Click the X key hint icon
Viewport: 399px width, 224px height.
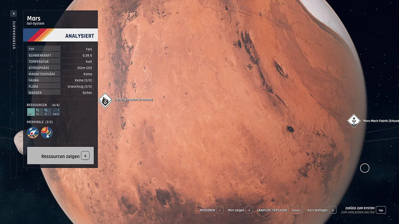[x=333, y=210]
